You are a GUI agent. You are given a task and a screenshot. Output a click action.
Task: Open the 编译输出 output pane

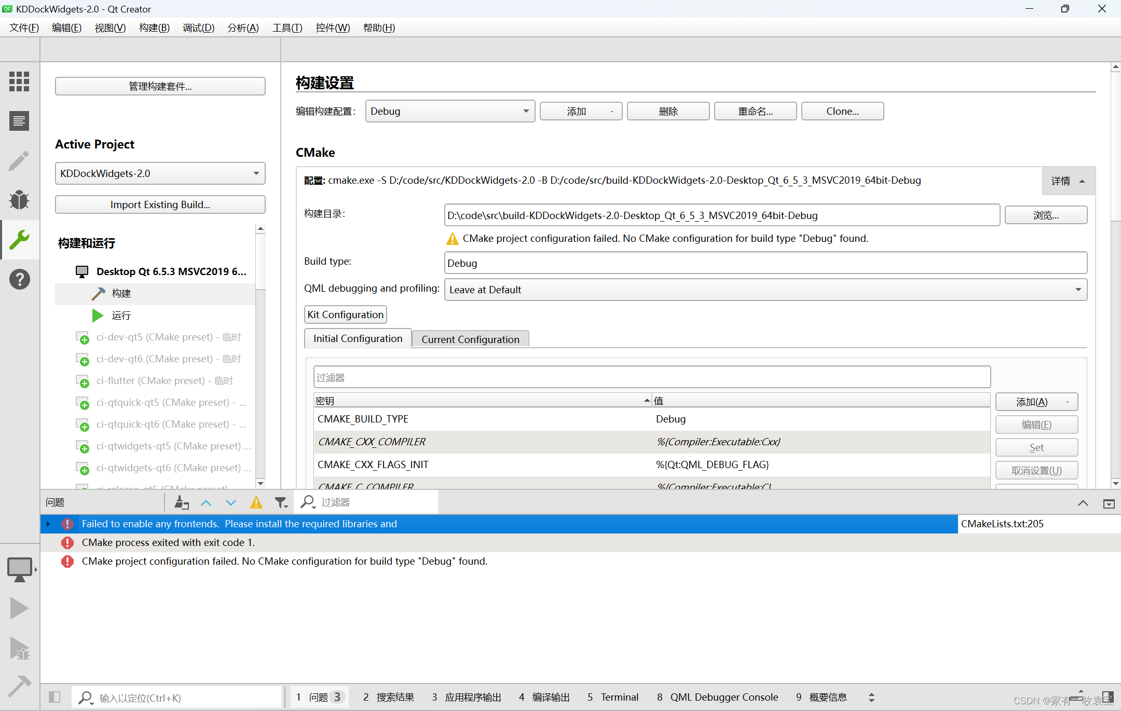click(x=544, y=697)
